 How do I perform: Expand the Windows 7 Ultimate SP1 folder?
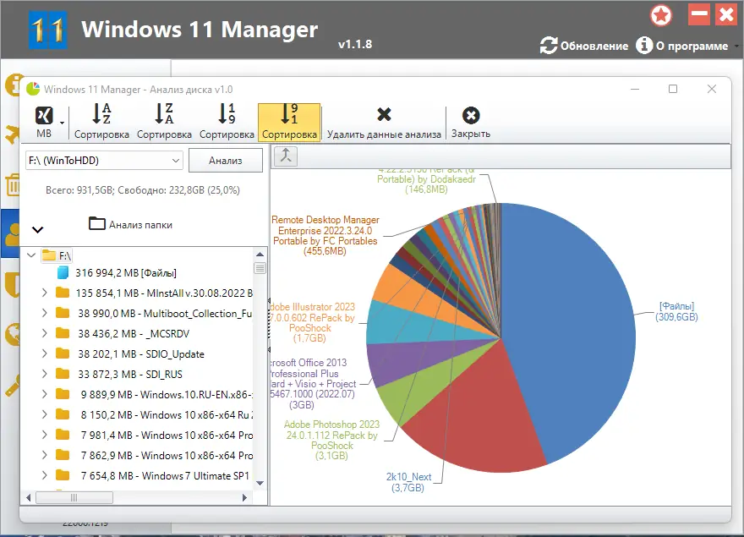point(44,475)
